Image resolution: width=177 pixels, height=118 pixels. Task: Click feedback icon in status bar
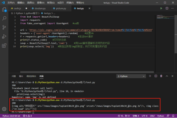[x=168, y=116]
